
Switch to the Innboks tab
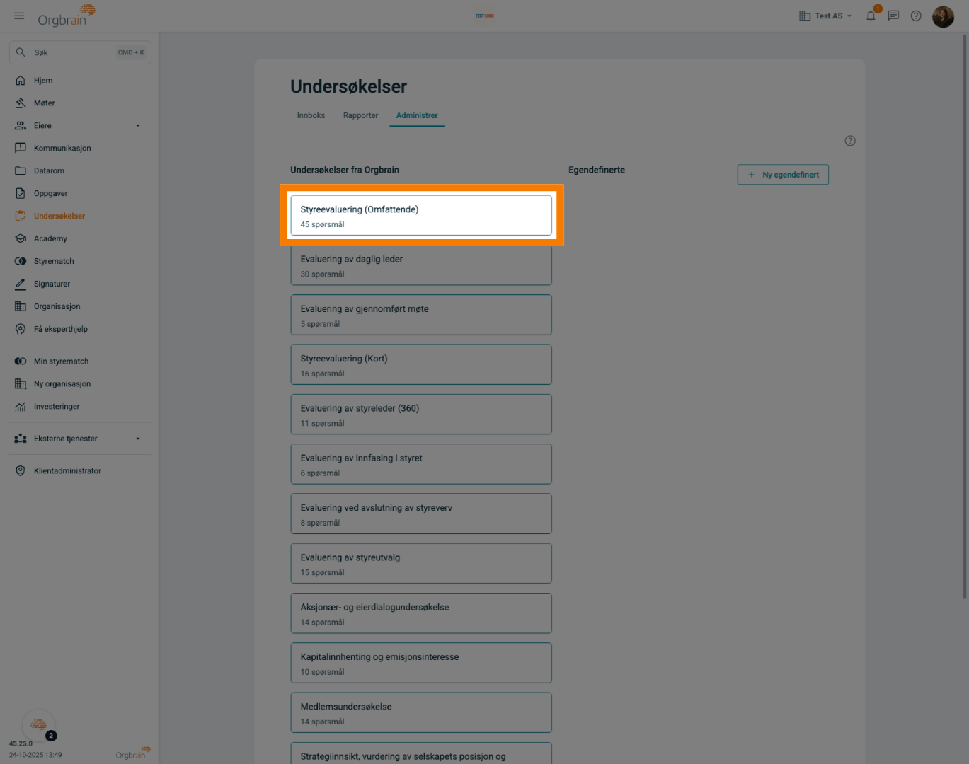311,115
